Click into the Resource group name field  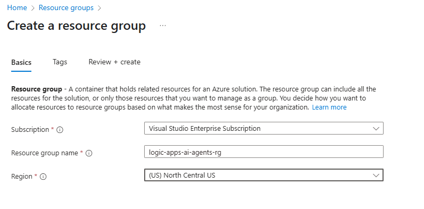[264, 152]
